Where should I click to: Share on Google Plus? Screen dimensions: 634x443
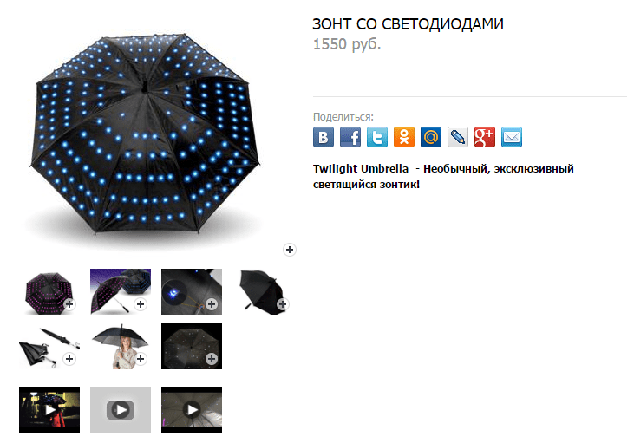(485, 137)
